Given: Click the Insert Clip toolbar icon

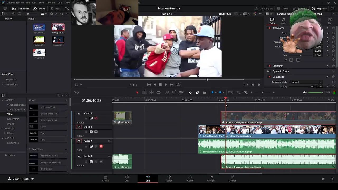Looking at the screenshot, I should click(x=167, y=92).
